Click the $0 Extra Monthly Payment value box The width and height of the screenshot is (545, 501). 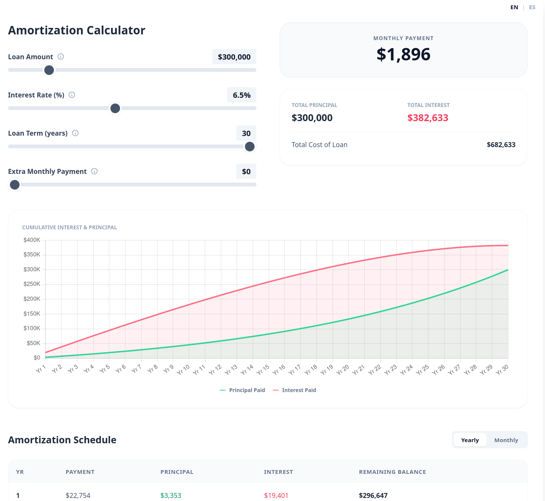pyautogui.click(x=246, y=171)
